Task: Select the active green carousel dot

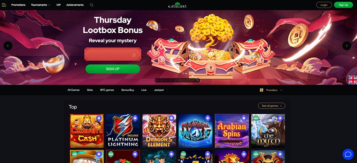Action: tap(198, 80)
